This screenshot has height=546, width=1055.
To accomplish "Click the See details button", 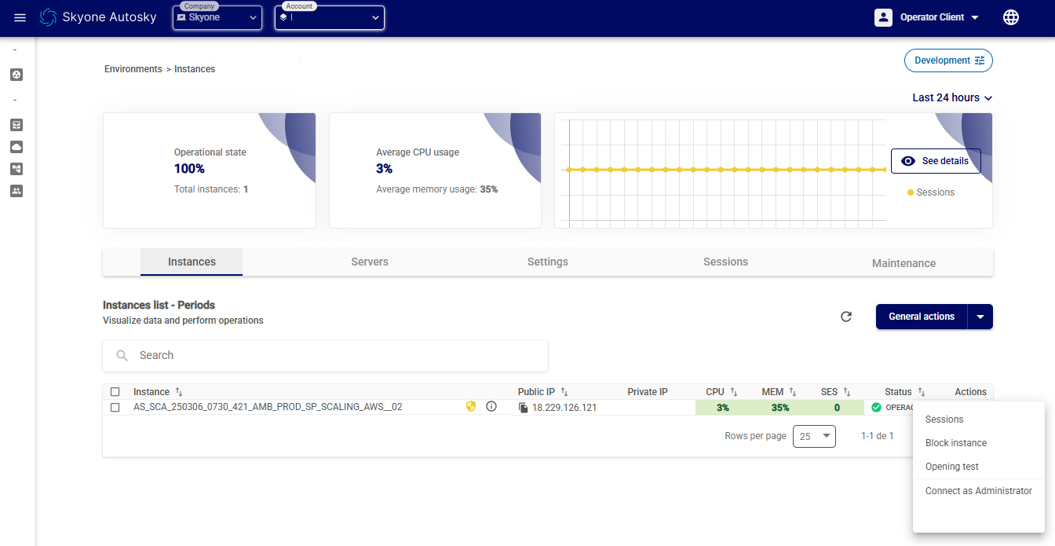I will 936,161.
